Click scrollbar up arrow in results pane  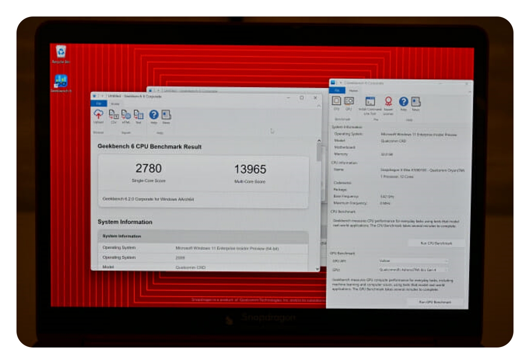(319, 140)
